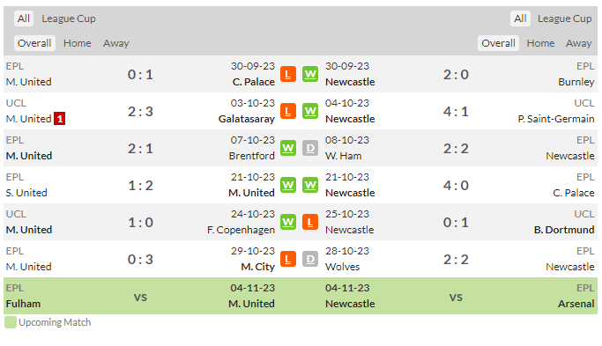Open the Galatasaray team link

click(247, 119)
